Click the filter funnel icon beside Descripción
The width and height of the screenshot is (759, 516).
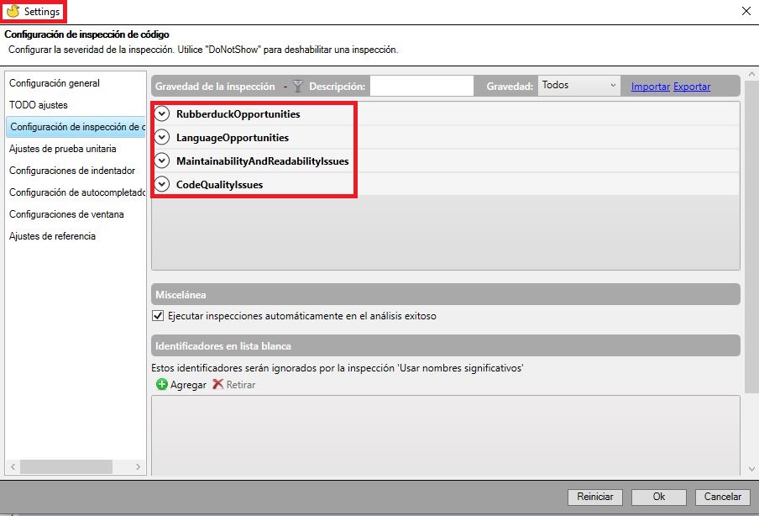tap(298, 87)
